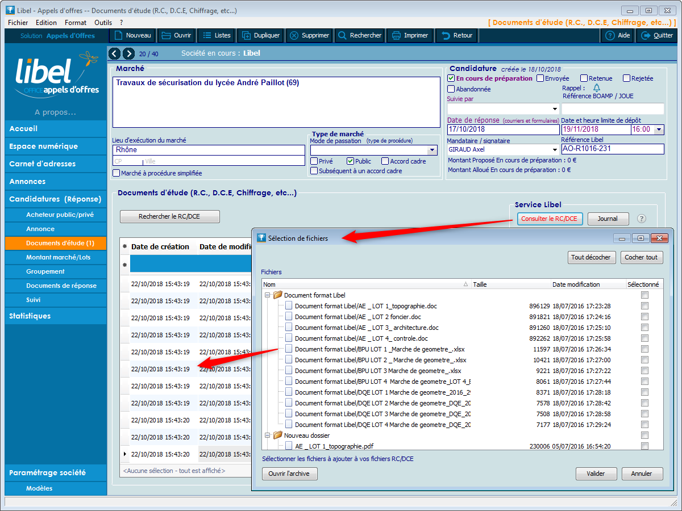Check Subséquent à un accord cadre

click(x=314, y=171)
